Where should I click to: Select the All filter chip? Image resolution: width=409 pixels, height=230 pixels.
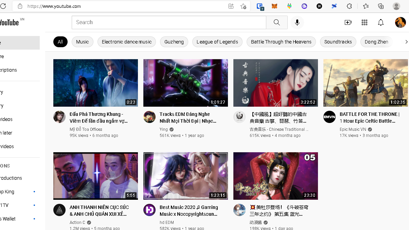pos(60,42)
